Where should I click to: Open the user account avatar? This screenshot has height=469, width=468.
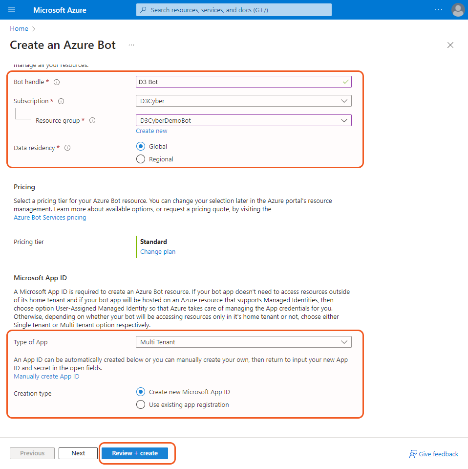458,10
